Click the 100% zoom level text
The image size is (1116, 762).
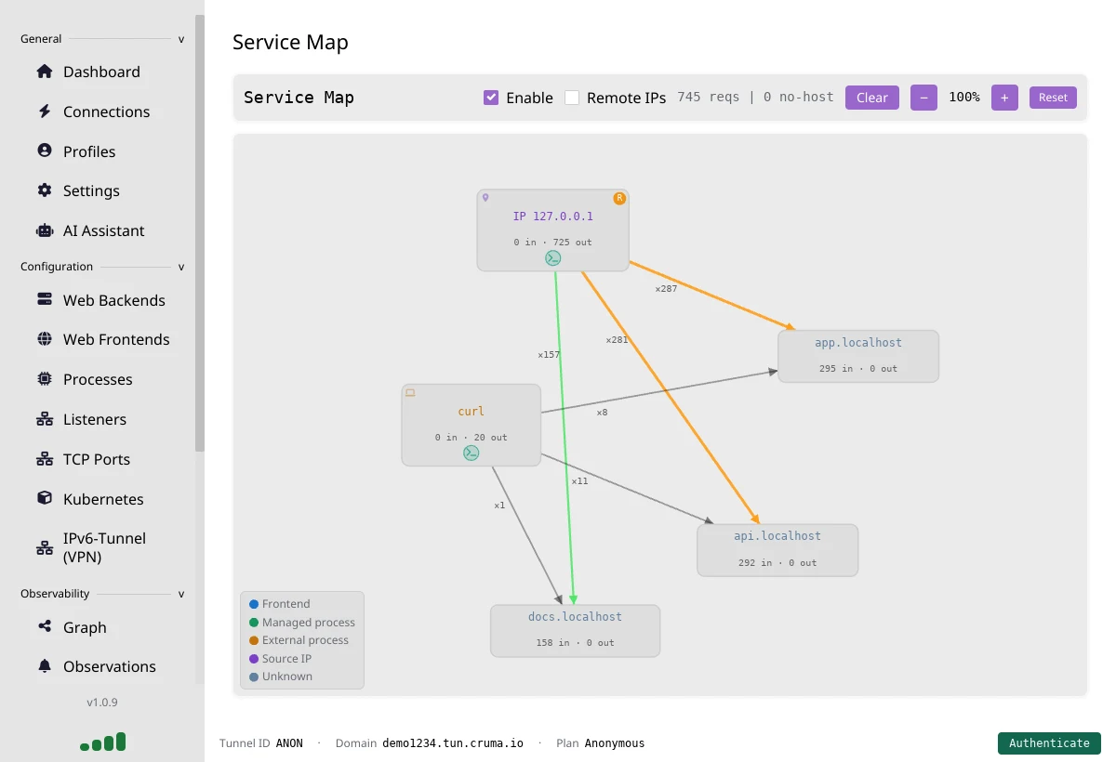[x=964, y=98]
